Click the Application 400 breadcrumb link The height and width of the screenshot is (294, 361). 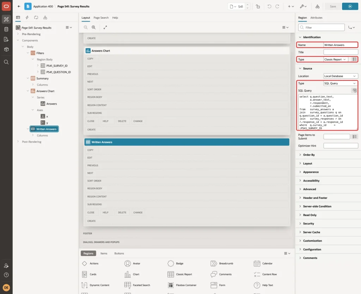pos(43,6)
